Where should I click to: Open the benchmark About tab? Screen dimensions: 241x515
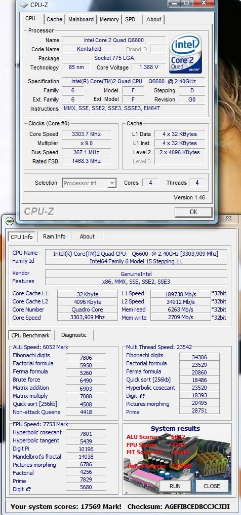pos(87,236)
